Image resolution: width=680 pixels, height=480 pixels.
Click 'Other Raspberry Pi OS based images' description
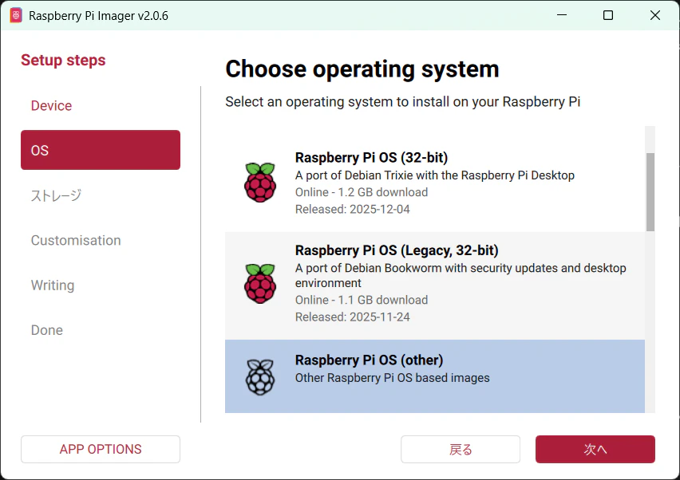[x=393, y=378]
